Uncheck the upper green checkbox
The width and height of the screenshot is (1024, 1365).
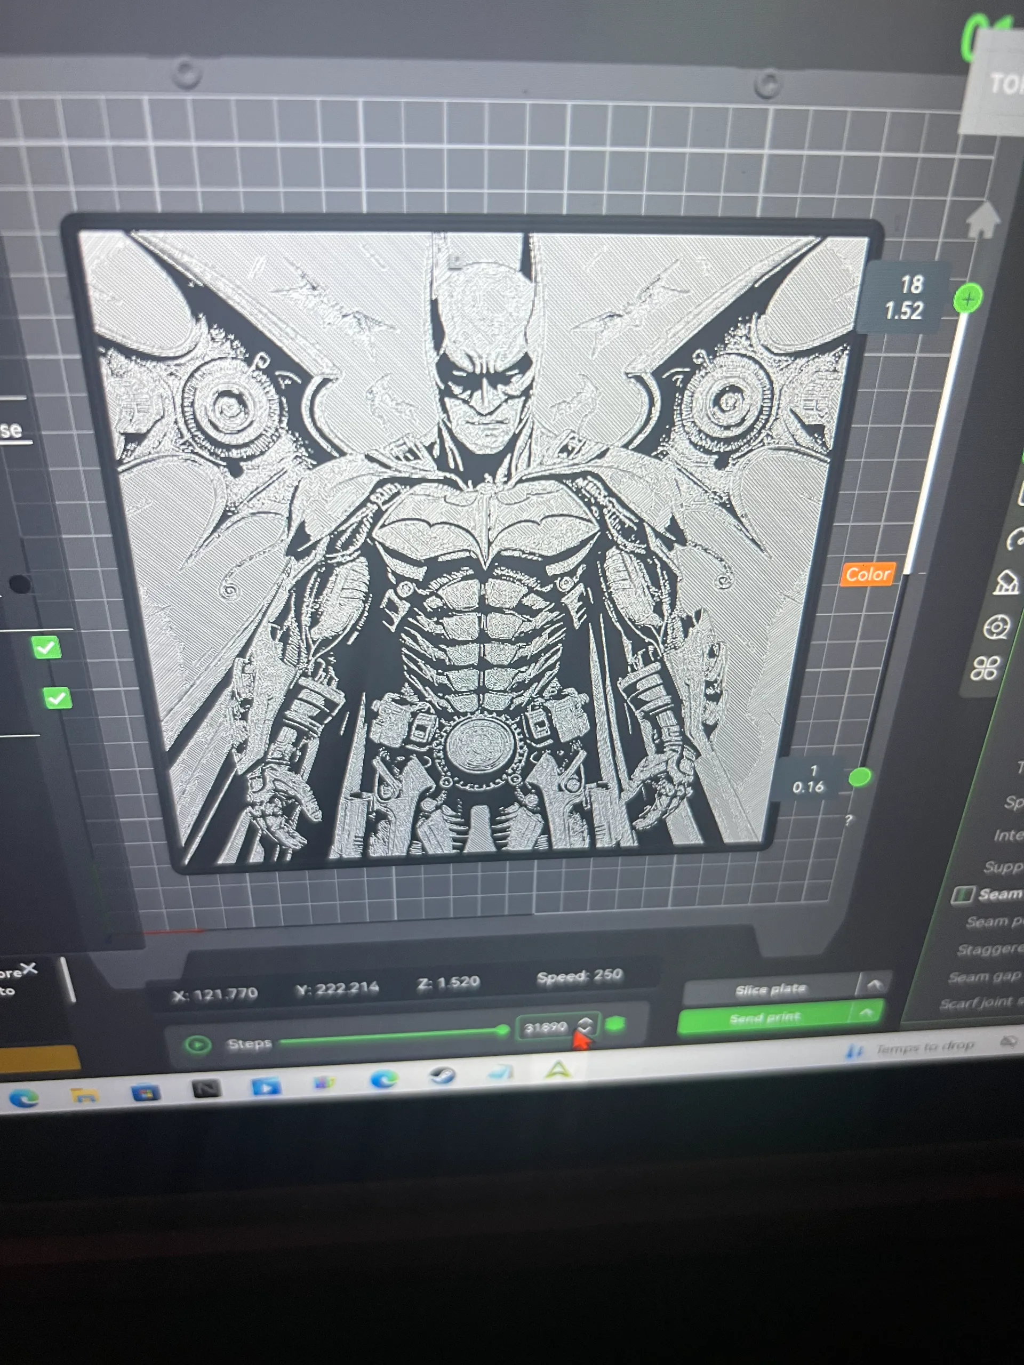click(47, 648)
